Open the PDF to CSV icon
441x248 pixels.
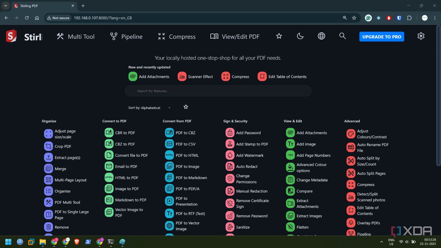170,144
